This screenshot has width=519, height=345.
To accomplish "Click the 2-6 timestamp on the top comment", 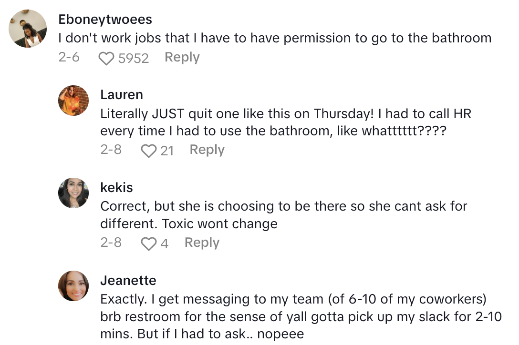I will coord(69,57).
